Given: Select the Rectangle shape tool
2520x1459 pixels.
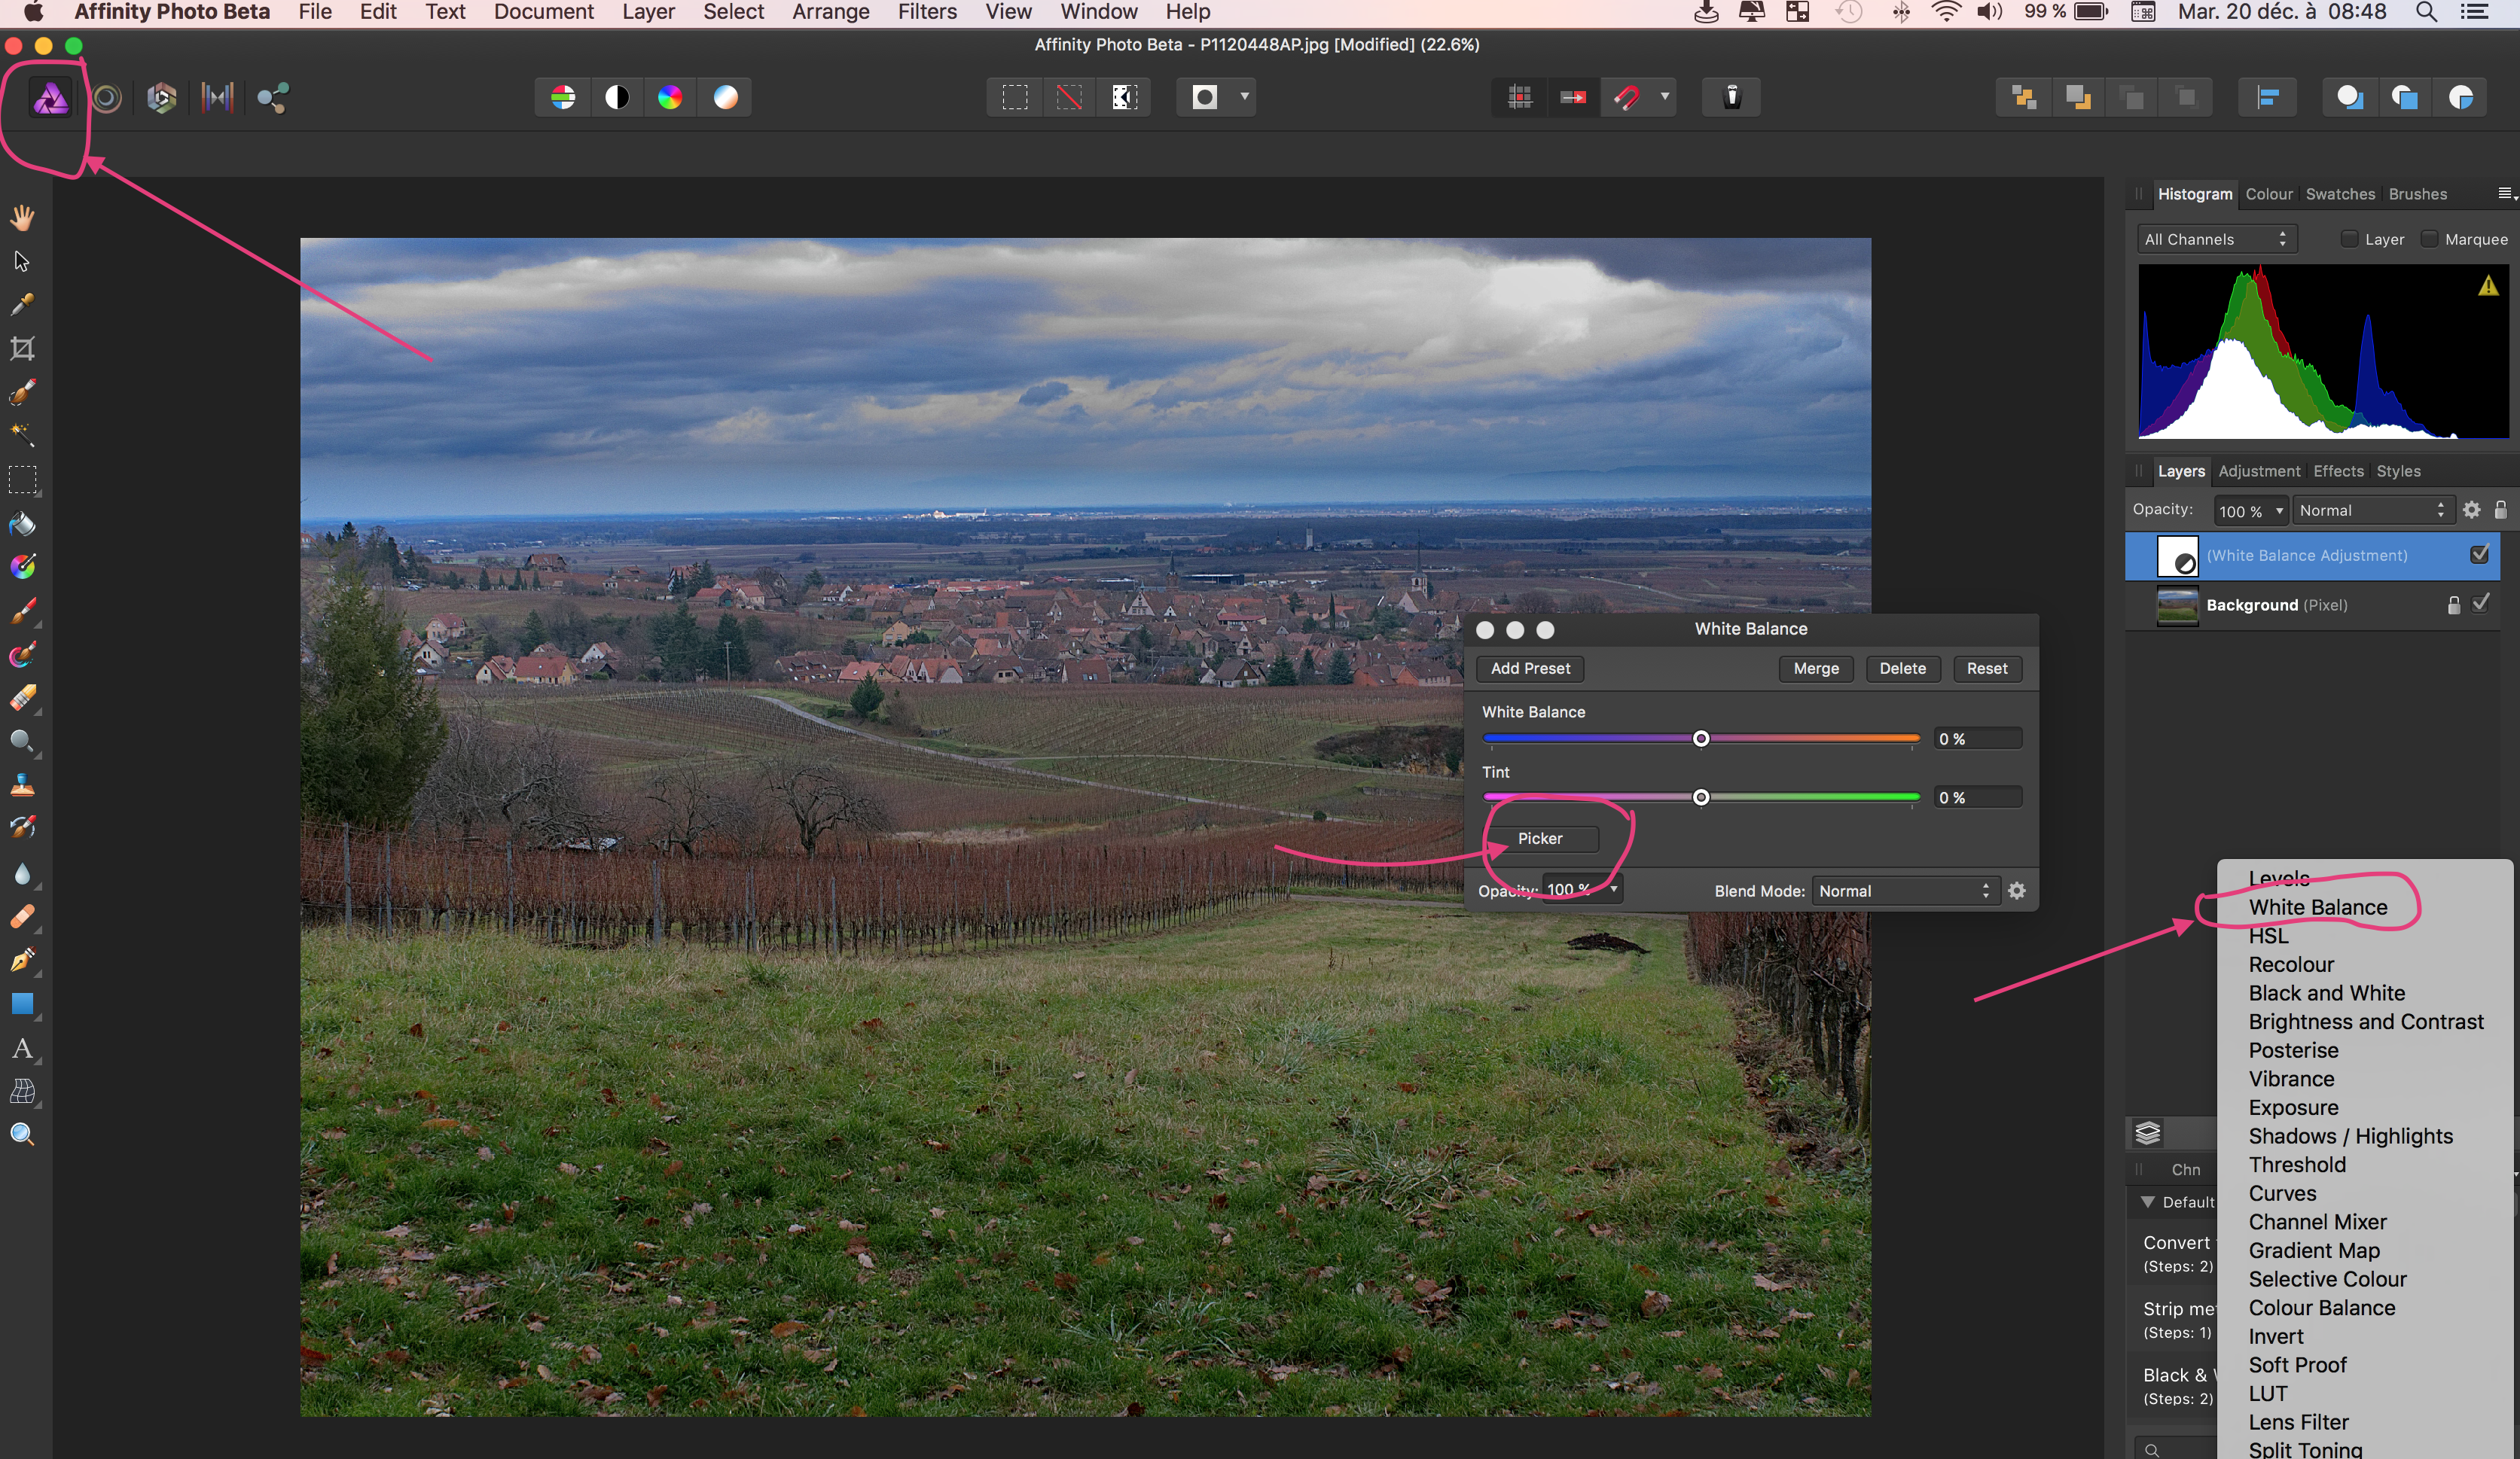Looking at the screenshot, I should pyautogui.click(x=22, y=1004).
